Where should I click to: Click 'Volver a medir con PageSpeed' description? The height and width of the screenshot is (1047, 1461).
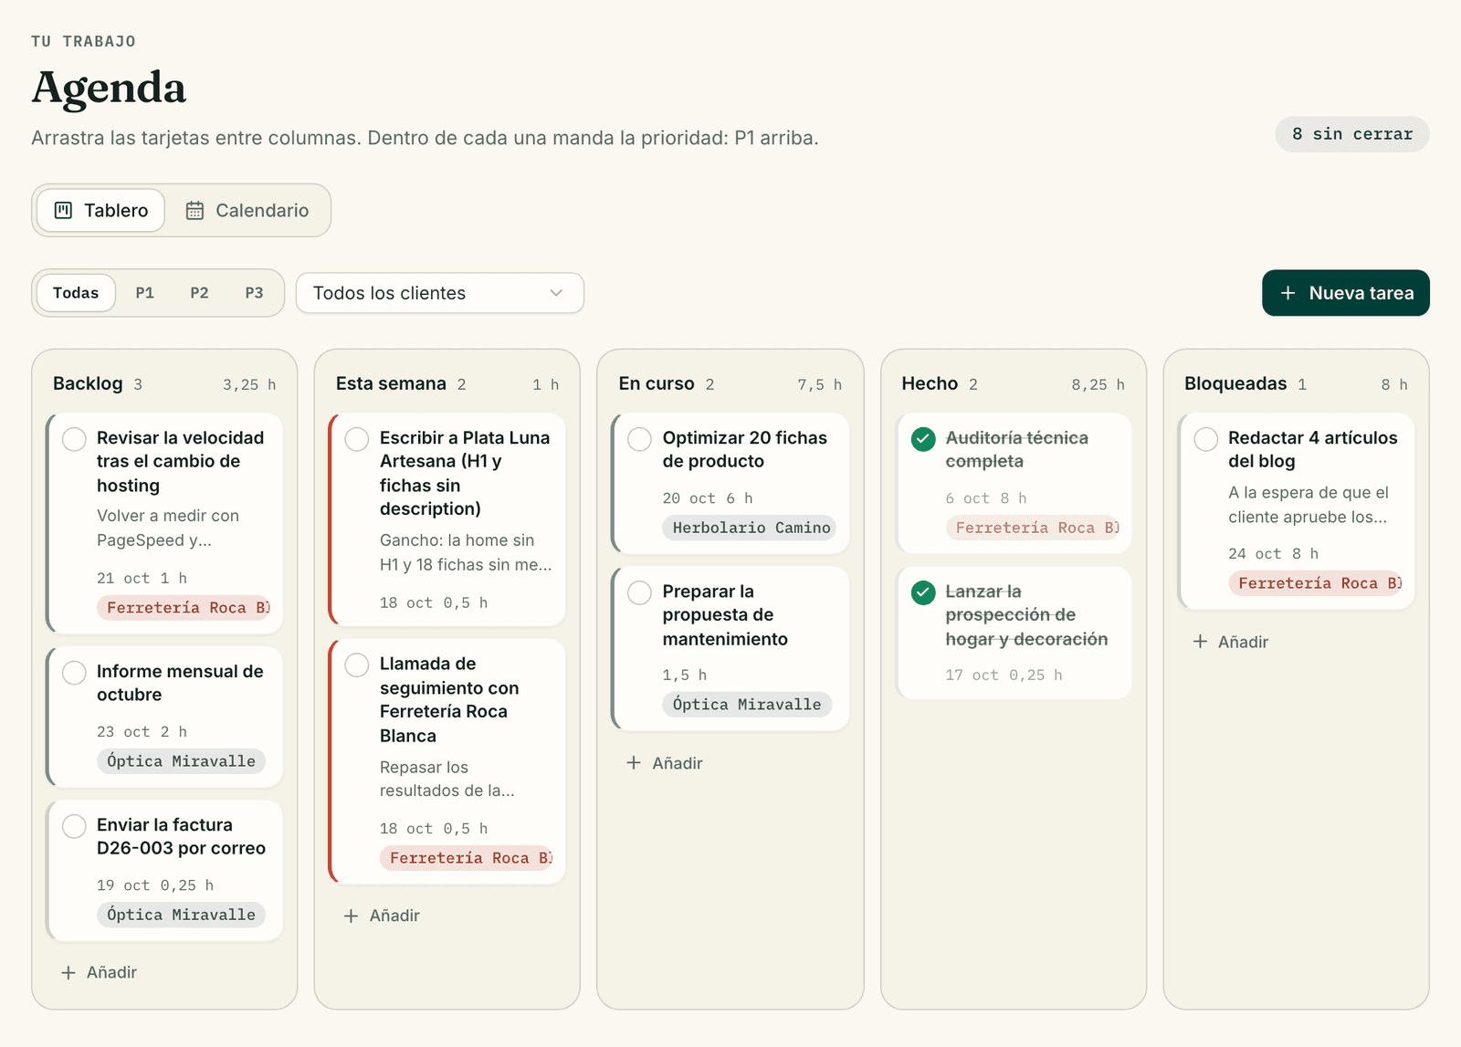click(x=168, y=529)
